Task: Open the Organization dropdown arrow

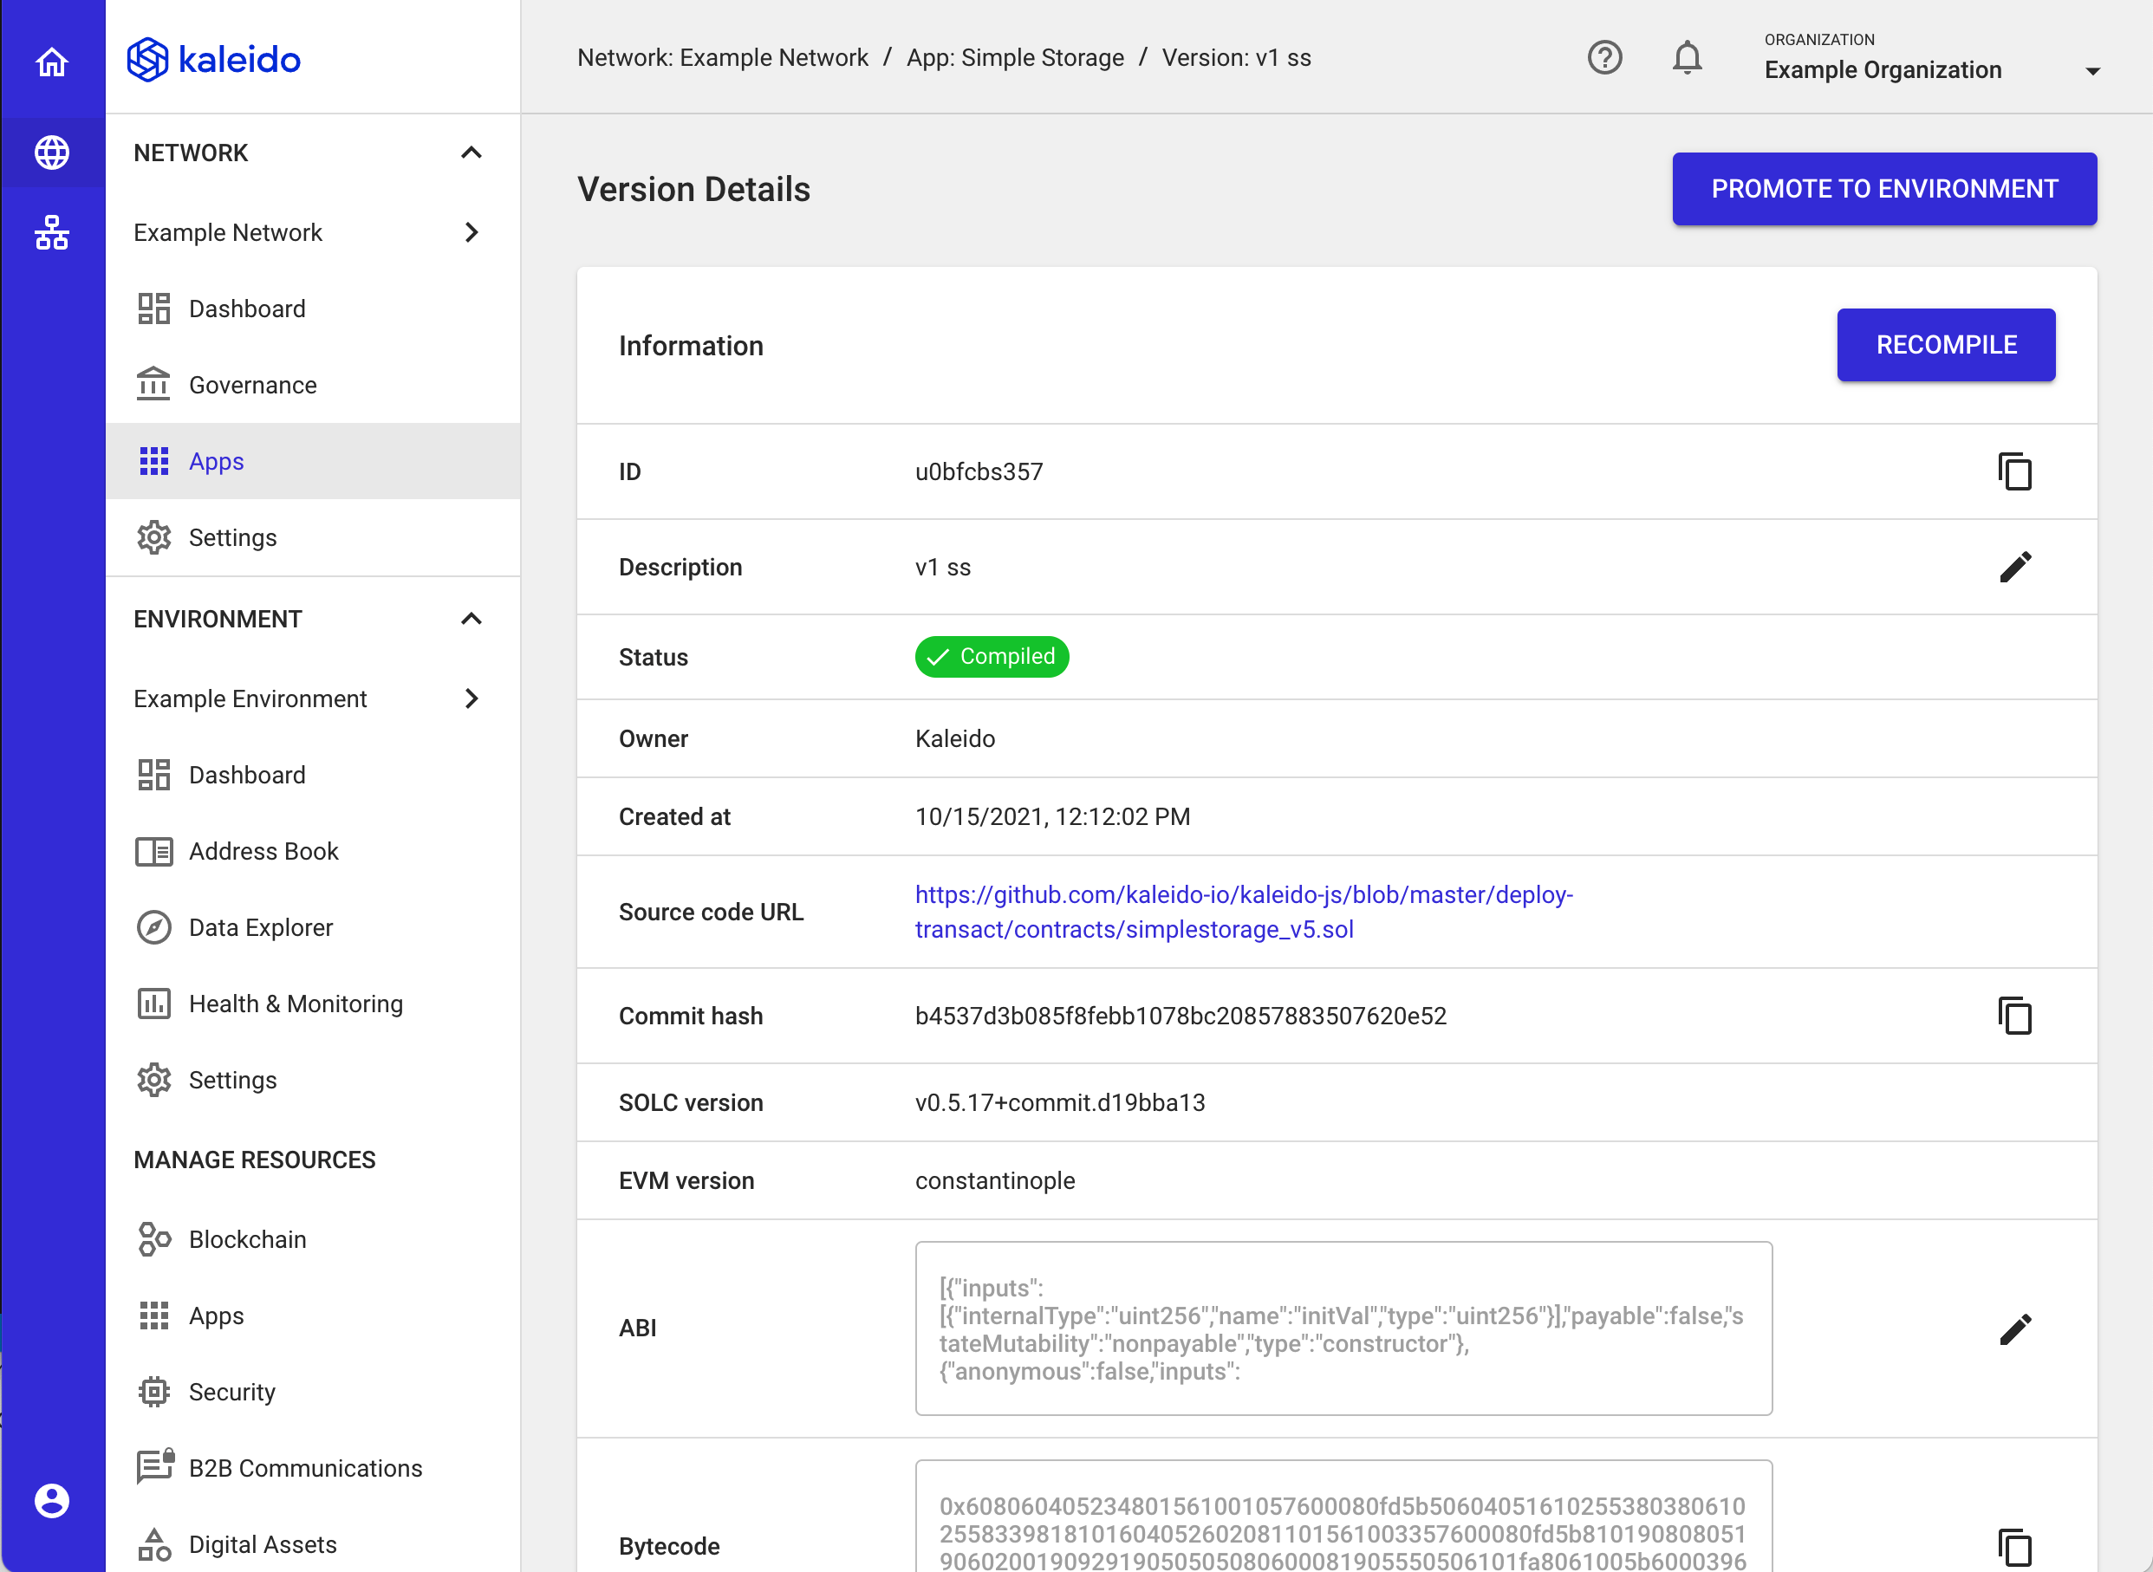Action: point(2092,71)
